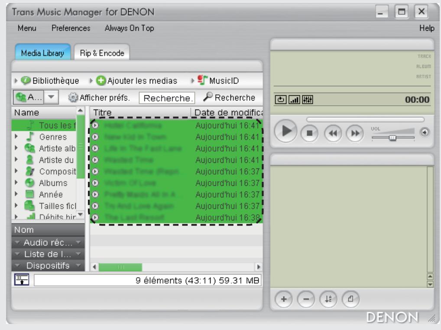Expand the Audio réc... section
This screenshot has width=441, height=330.
tap(48, 242)
